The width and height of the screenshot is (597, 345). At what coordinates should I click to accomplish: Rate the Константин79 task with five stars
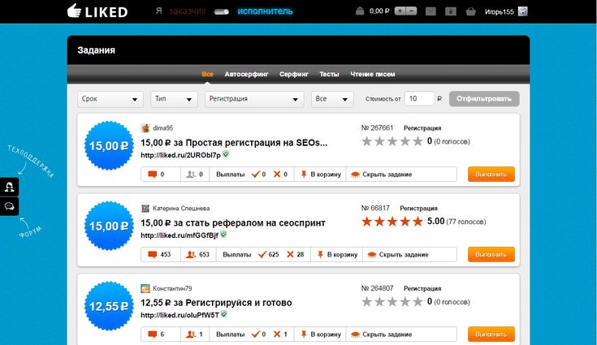(417, 302)
